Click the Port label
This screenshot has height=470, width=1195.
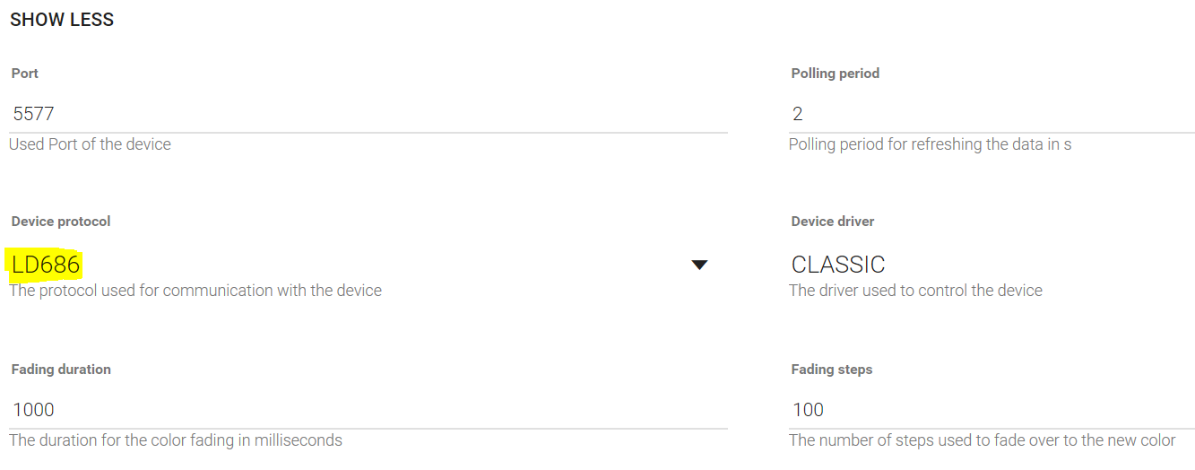tap(25, 74)
